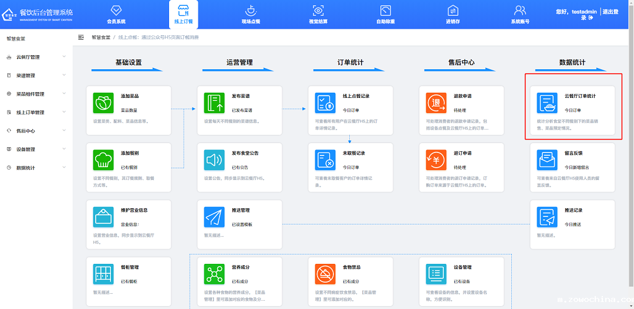Click the green 添加菜品 apple icon

[103, 103]
